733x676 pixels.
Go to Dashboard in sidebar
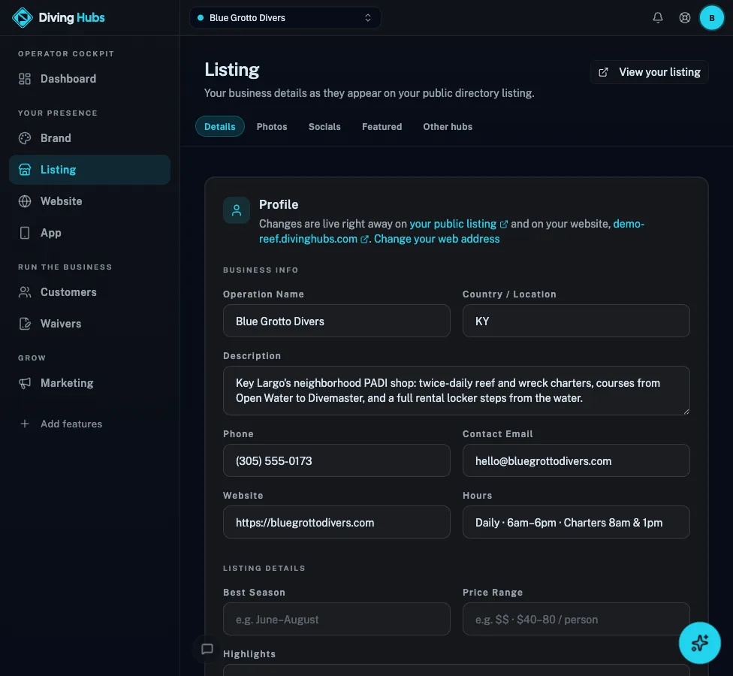[x=90, y=79]
